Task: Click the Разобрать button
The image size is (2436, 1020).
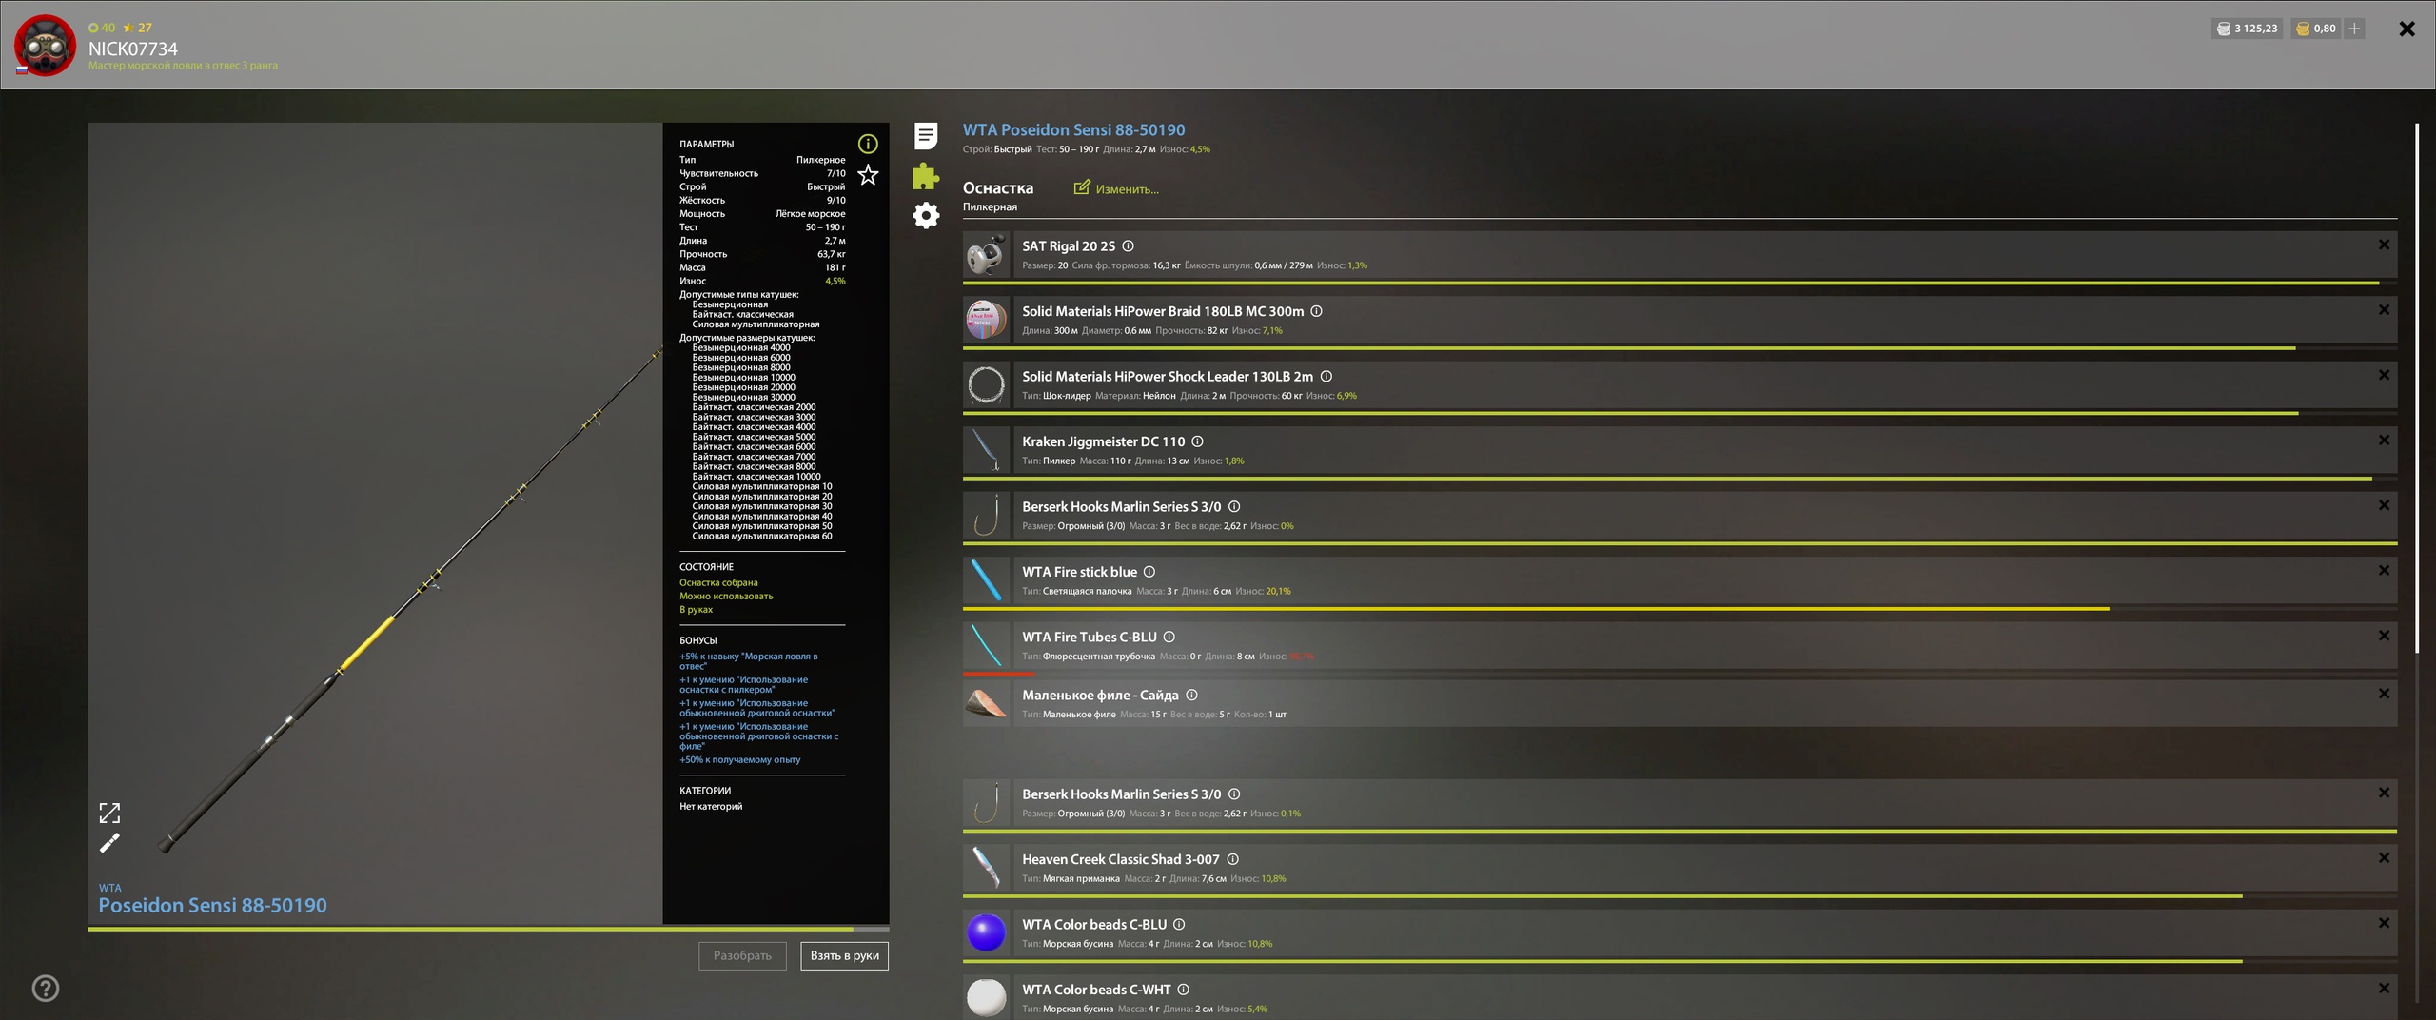Action: 742,955
